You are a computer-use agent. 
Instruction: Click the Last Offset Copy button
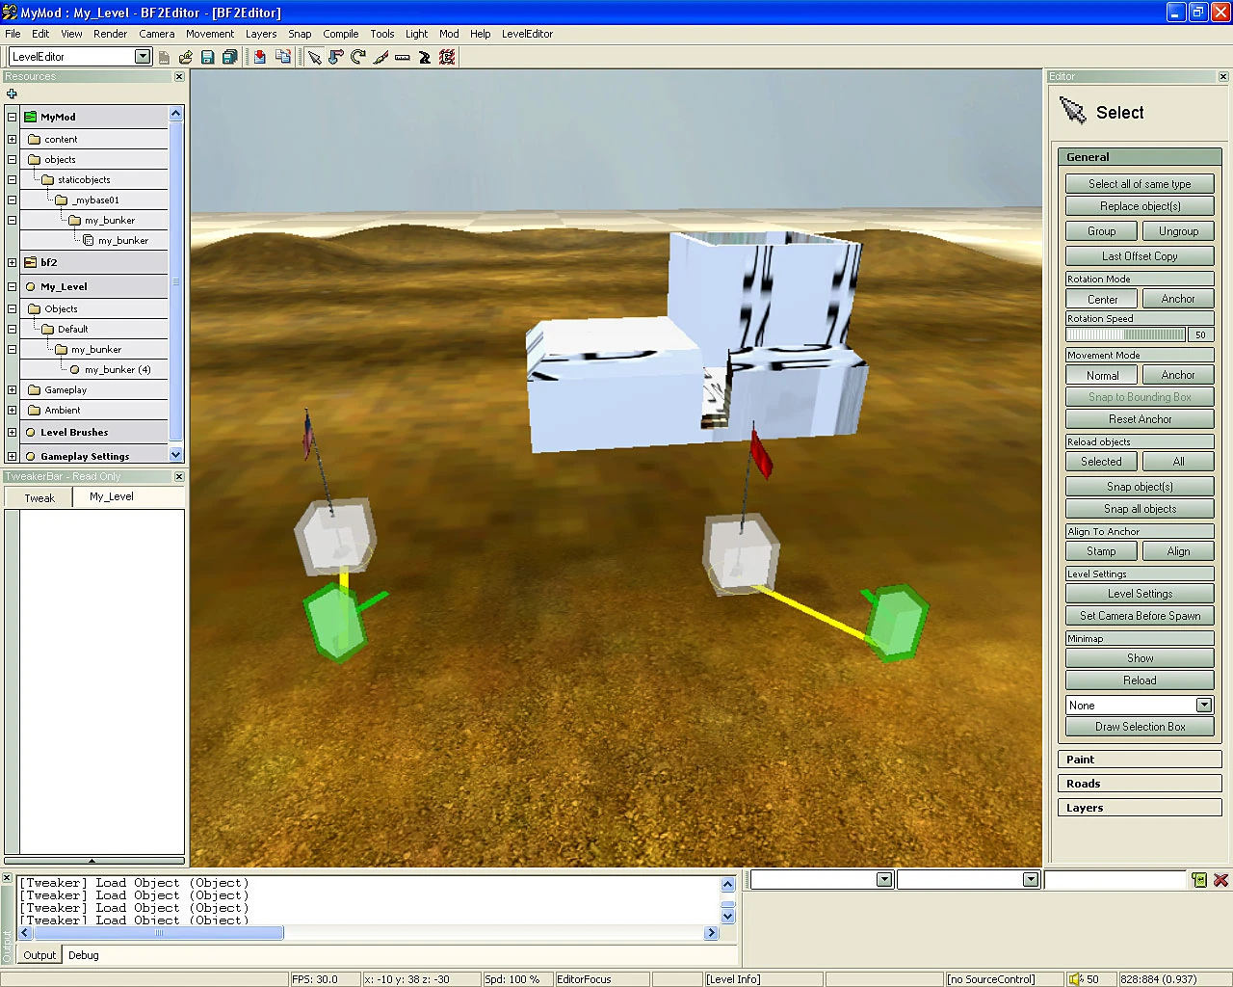pyautogui.click(x=1140, y=256)
